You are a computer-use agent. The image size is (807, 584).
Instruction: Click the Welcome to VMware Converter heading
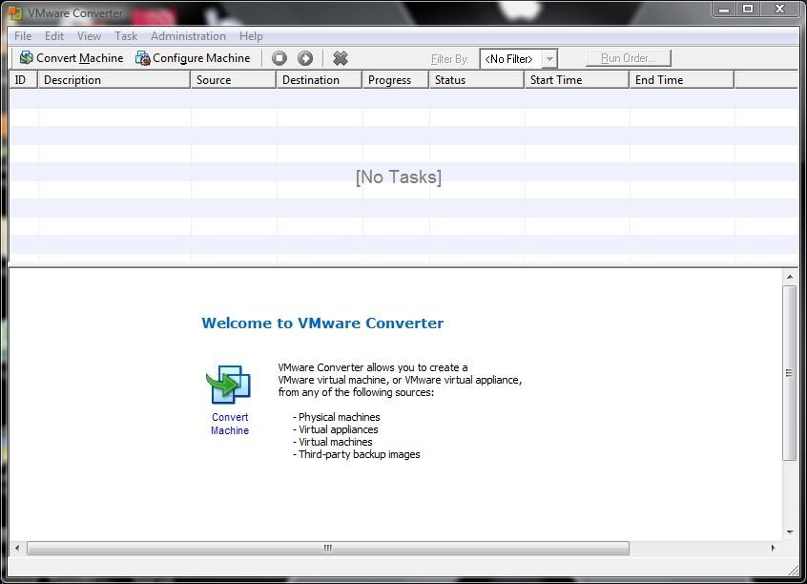point(322,323)
